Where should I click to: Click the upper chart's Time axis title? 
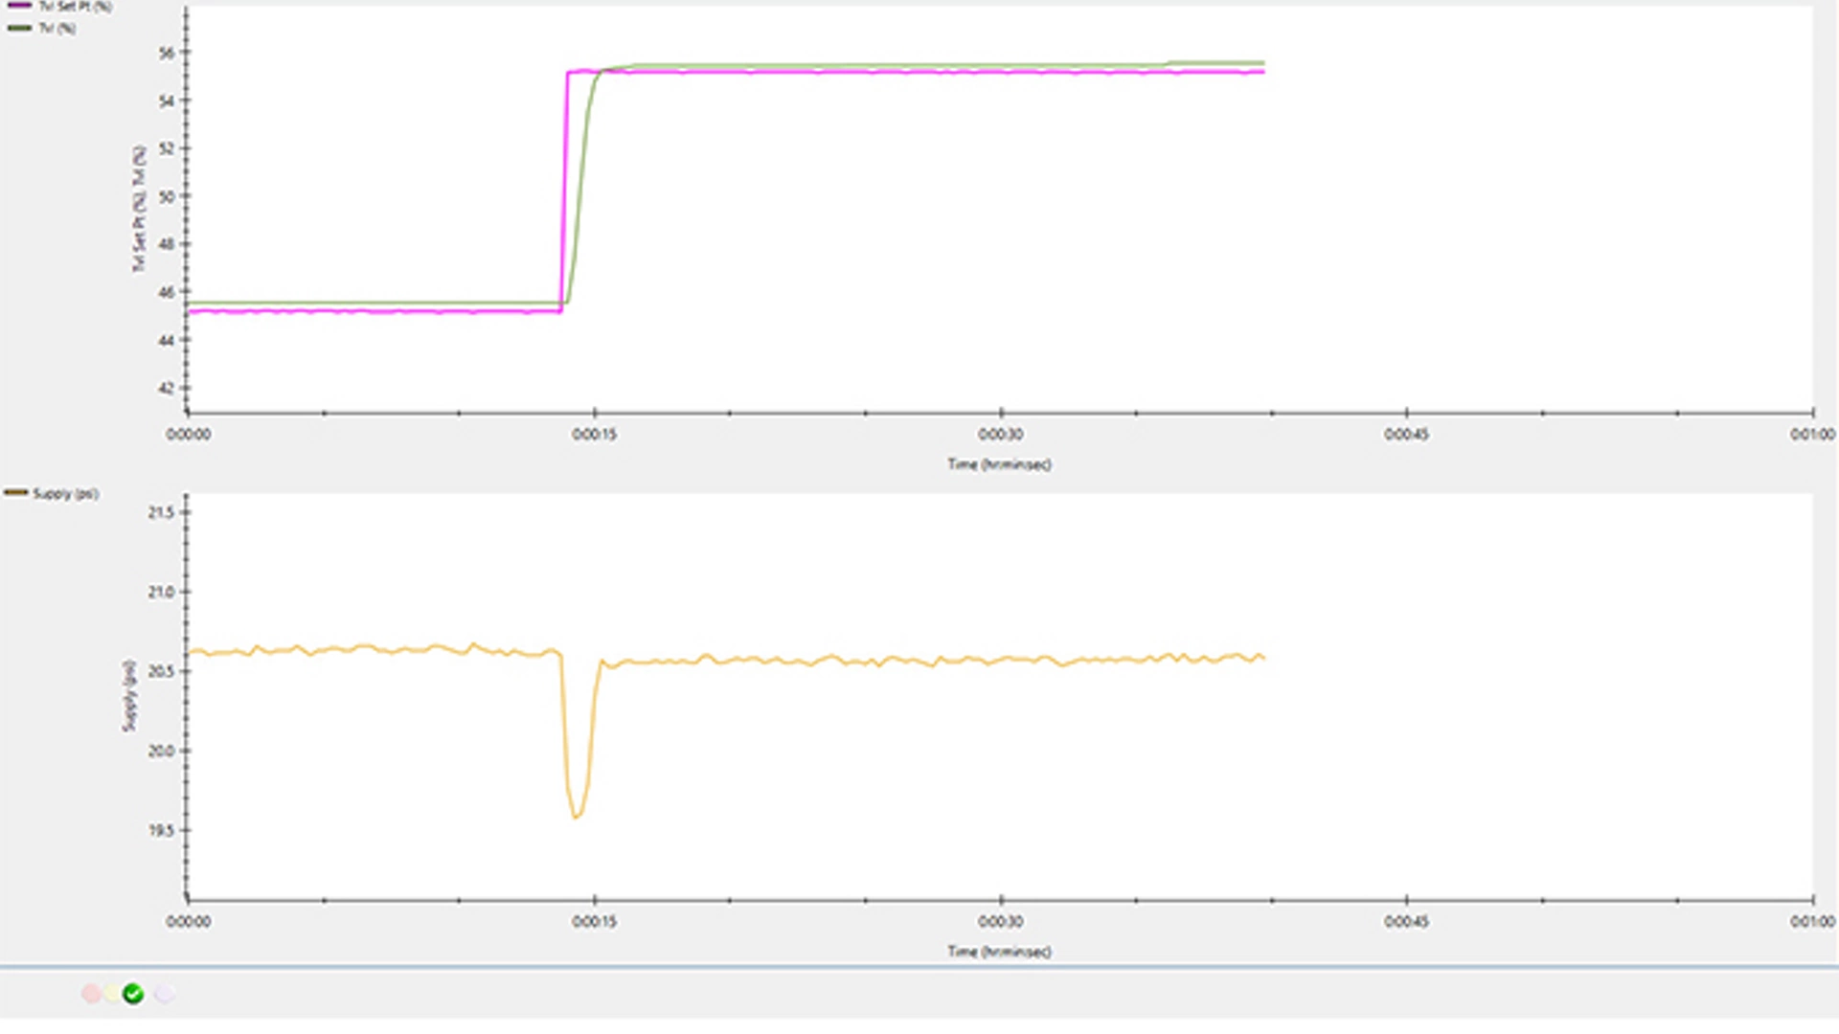999,464
